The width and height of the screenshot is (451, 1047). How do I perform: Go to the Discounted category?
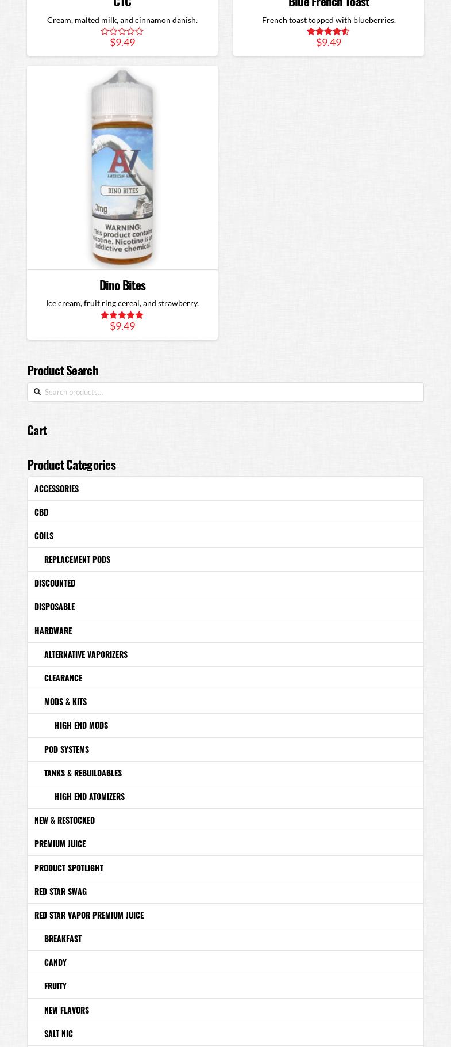55,582
